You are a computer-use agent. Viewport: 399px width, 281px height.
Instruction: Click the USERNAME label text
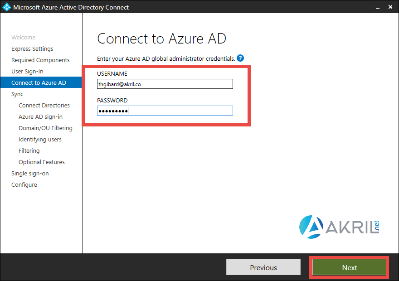(x=112, y=73)
